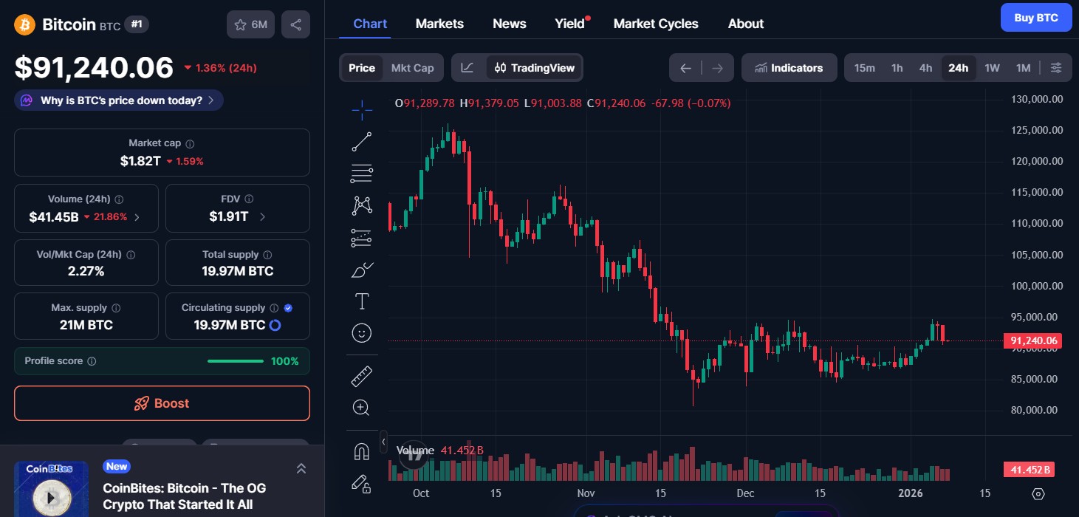Open the chart settings gear below volume
Viewport: 1079px width, 517px height.
1038,494
